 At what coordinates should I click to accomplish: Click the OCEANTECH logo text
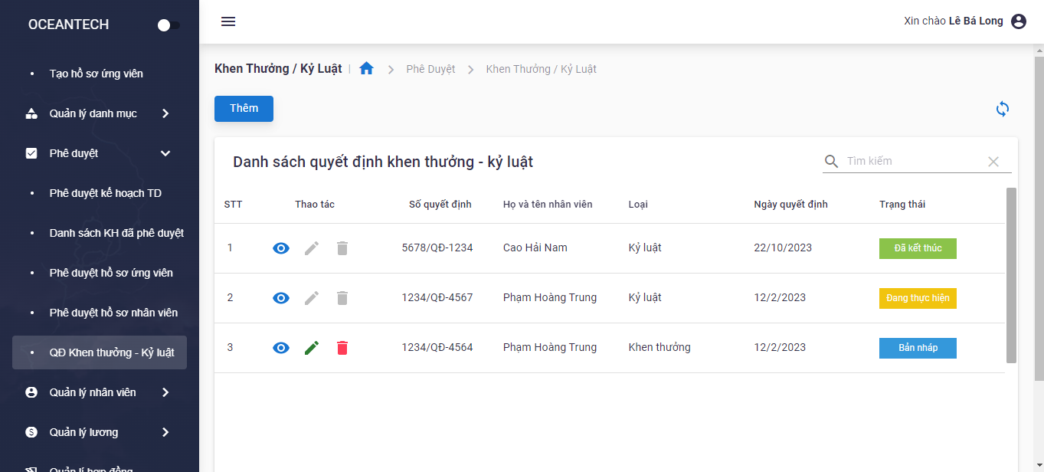tap(68, 25)
